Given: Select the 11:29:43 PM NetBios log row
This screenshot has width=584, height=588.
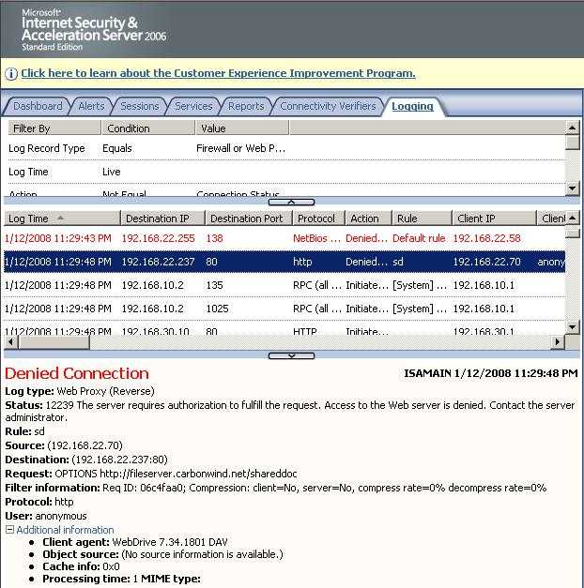Looking at the screenshot, I should pos(284,238).
